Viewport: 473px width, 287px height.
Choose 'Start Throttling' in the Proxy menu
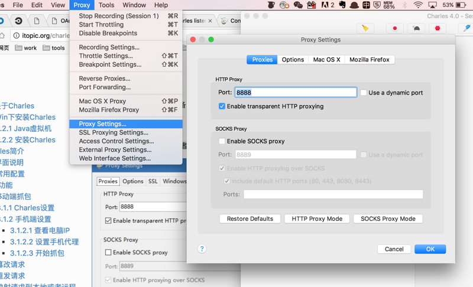126,24
